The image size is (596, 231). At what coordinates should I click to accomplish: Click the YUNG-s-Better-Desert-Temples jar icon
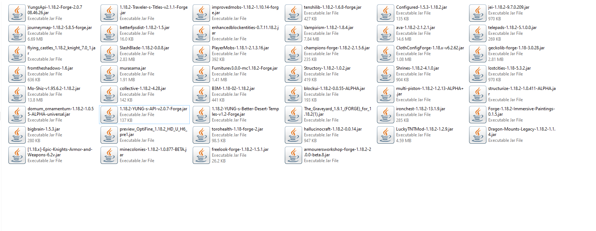[x=201, y=115]
